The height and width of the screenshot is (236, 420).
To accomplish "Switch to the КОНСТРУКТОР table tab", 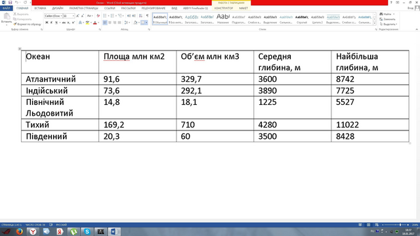I will point(224,9).
